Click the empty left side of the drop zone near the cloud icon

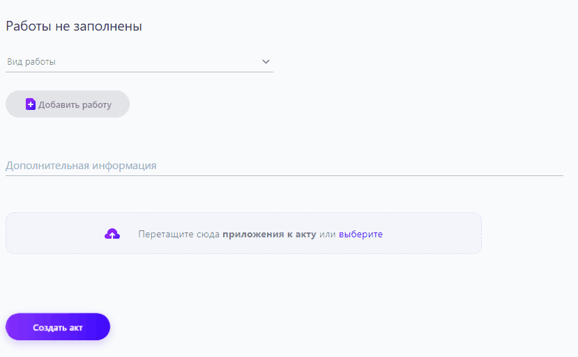click(x=49, y=234)
